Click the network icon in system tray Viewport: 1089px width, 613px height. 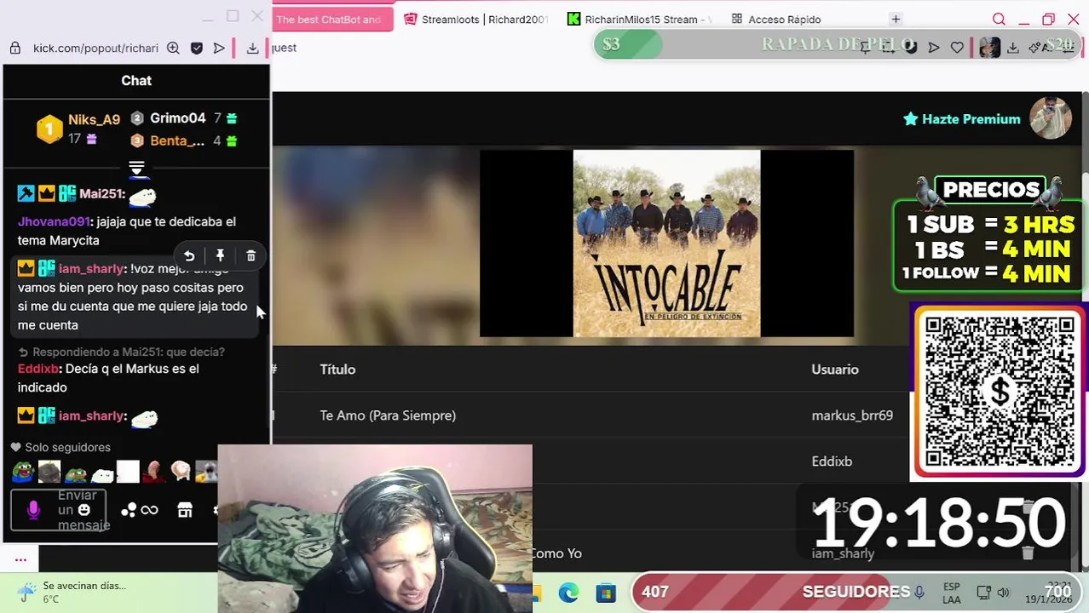[x=983, y=593]
